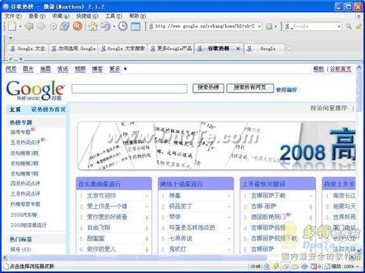
Task: Open the dropdown arrow next to the new tab icon
Action: (20, 27)
